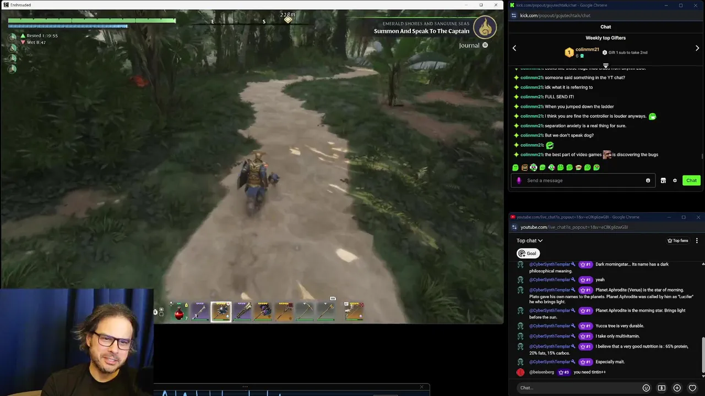This screenshot has height=396, width=705.
Task: Click the blue stamina bar below the health bar
Action: point(68,25)
